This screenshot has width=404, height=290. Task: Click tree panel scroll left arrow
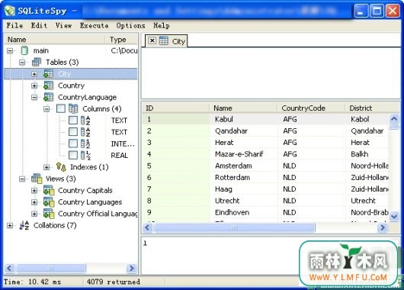10,269
